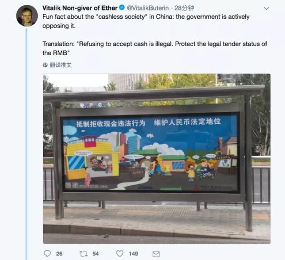Click the translation text about RMB
Image resolution: width=285 pixels, height=260 pixels.
coord(155,49)
